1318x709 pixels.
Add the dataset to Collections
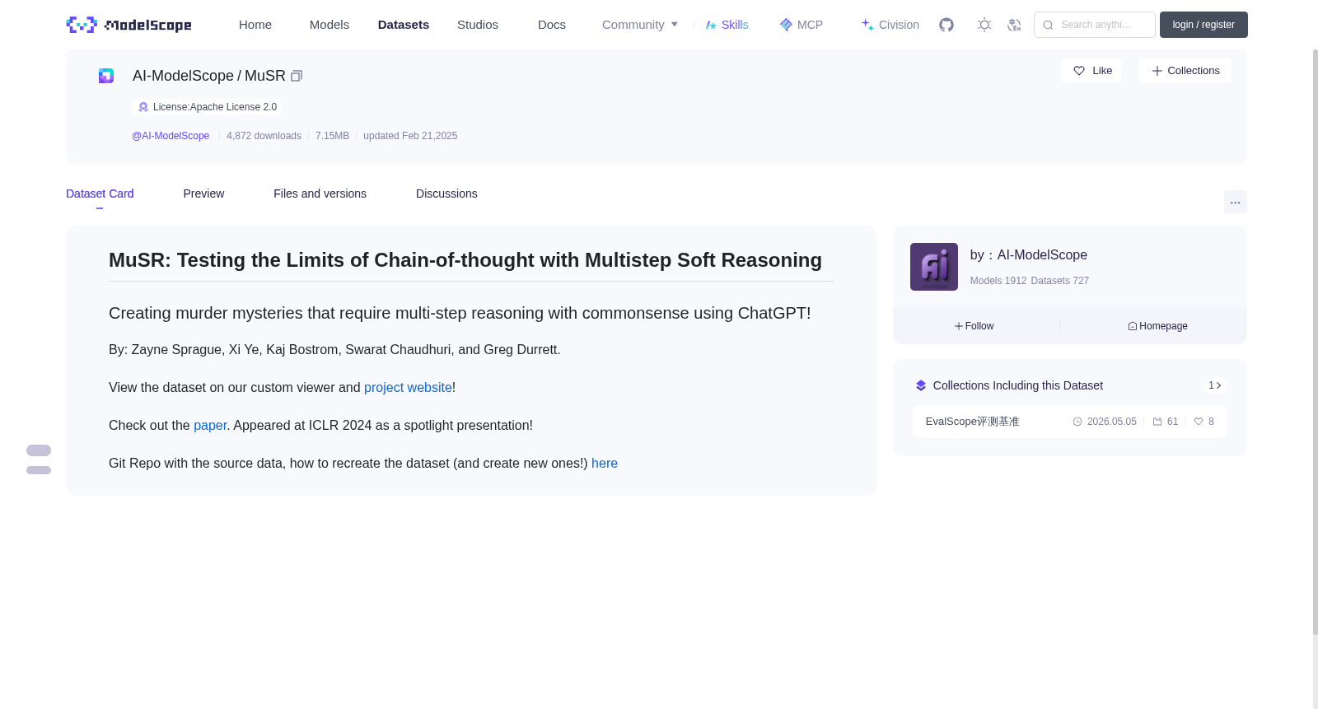[x=1185, y=71]
